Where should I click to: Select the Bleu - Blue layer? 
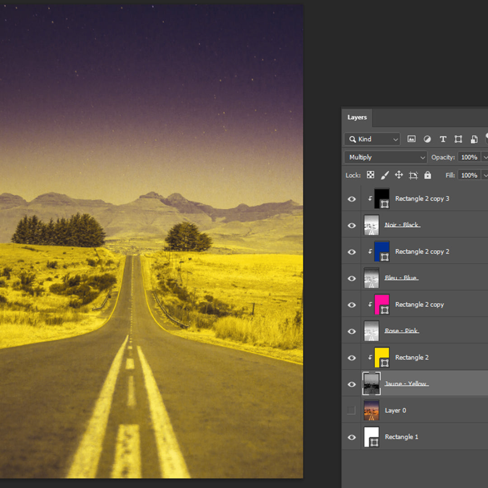[x=401, y=278]
